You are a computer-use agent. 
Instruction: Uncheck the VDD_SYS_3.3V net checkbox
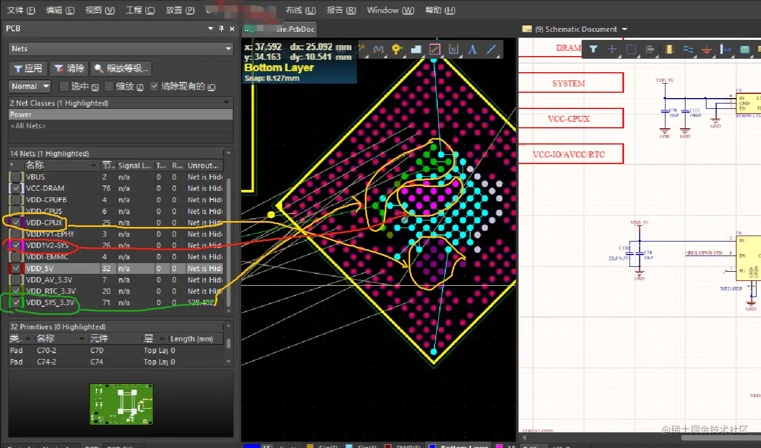16,302
